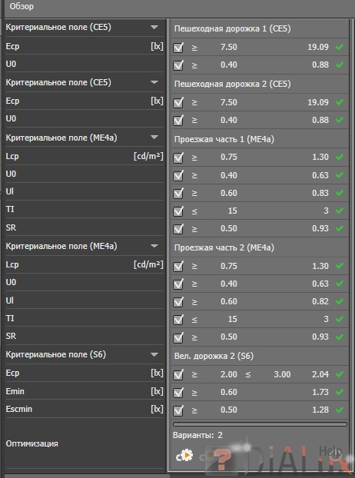The width and height of the screenshot is (355, 478).
Task: Click the Help link in the DIALux logo
Action: [330, 451]
